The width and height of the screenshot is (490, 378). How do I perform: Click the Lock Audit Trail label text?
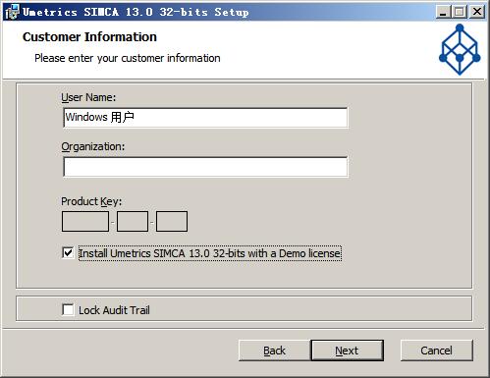114,310
